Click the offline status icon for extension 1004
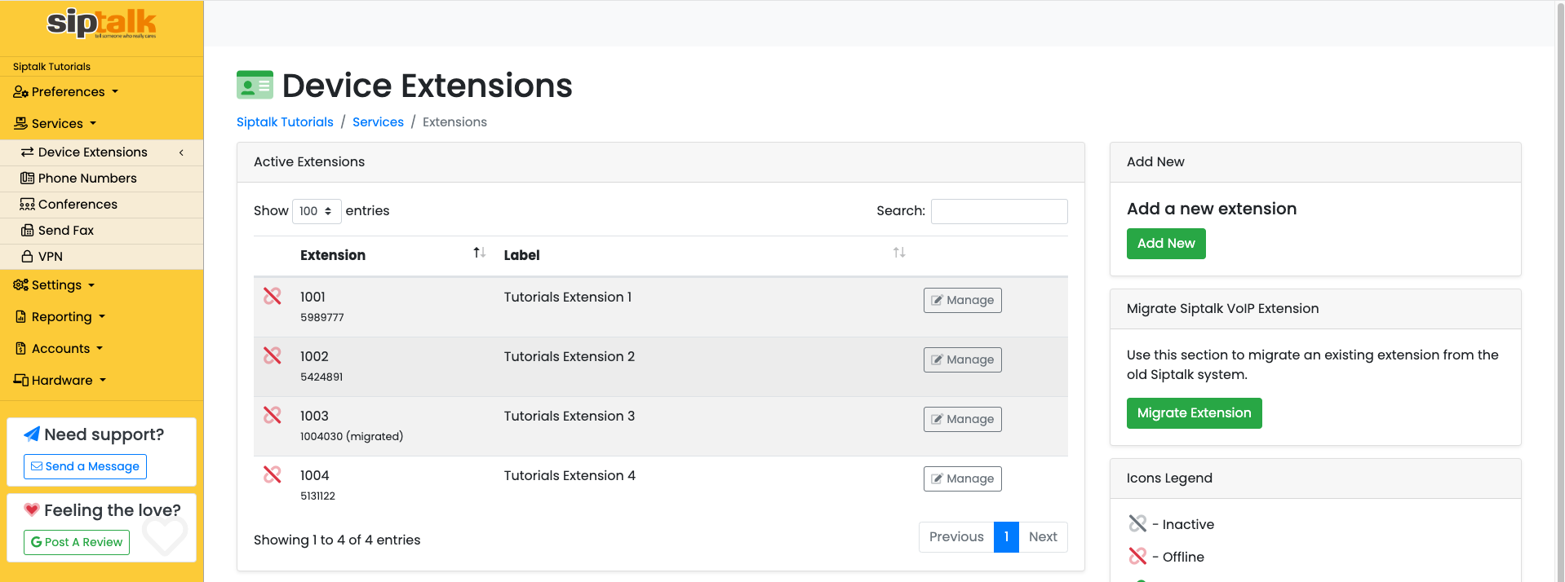This screenshot has width=1565, height=582. pyautogui.click(x=273, y=474)
